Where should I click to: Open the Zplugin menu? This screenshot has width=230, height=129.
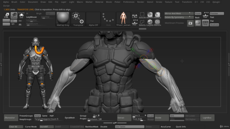[x=216, y=2]
